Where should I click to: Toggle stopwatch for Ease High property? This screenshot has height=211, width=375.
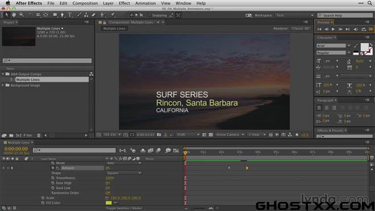tap(53, 183)
